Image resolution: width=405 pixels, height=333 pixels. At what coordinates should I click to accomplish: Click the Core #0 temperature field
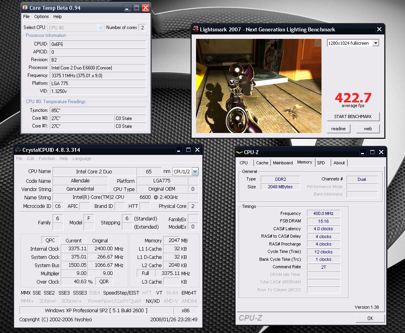82,118
